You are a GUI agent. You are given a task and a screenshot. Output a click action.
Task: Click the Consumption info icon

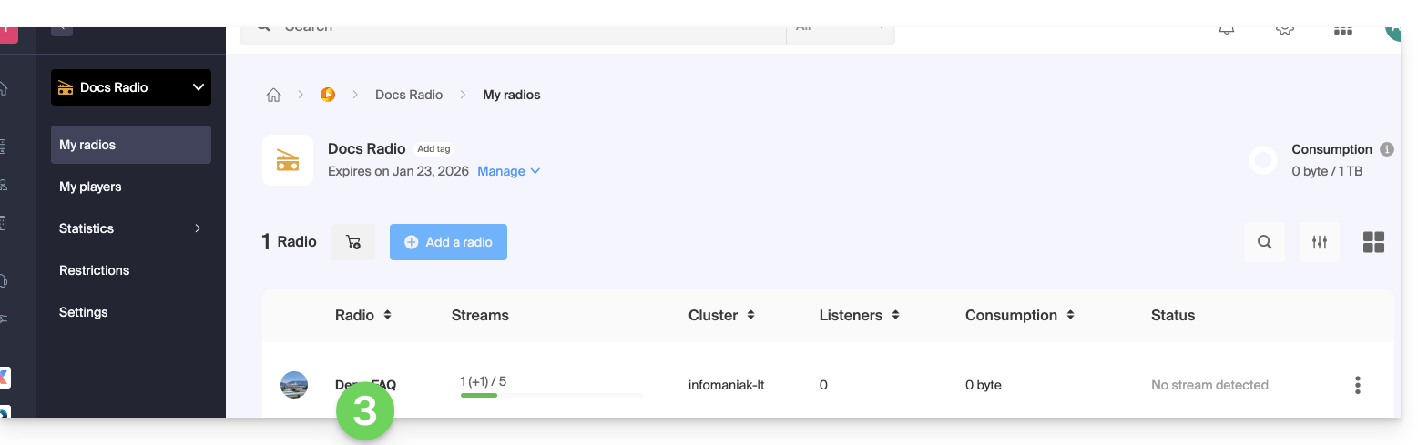pyautogui.click(x=1387, y=149)
